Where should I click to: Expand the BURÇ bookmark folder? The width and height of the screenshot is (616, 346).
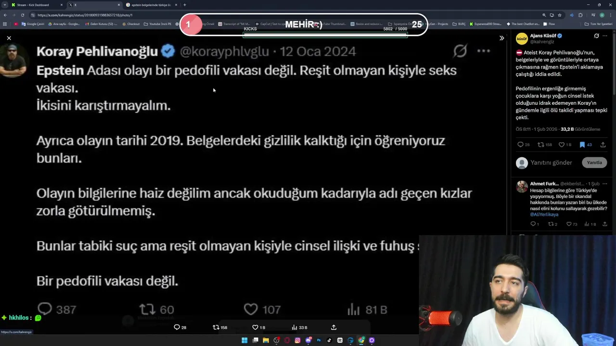click(459, 24)
